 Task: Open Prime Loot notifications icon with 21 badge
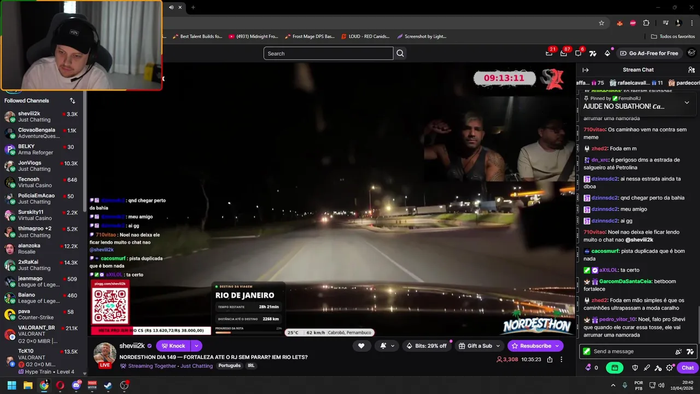point(549,53)
